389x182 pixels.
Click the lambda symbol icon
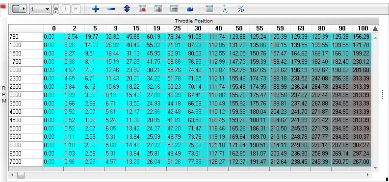pyautogui.click(x=225, y=9)
